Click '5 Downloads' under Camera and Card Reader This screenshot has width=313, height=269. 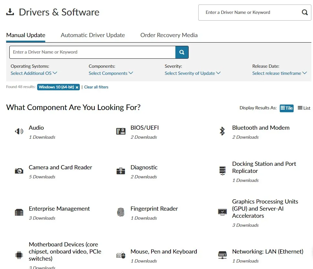pos(42,177)
